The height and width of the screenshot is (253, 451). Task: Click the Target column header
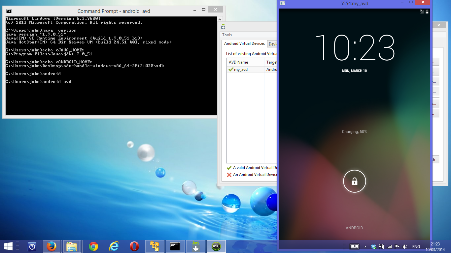point(271,62)
